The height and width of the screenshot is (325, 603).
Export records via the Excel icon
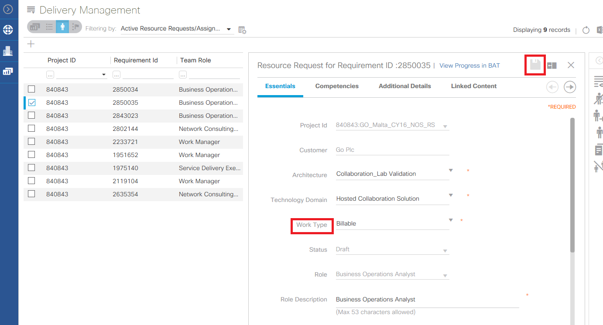point(600,30)
